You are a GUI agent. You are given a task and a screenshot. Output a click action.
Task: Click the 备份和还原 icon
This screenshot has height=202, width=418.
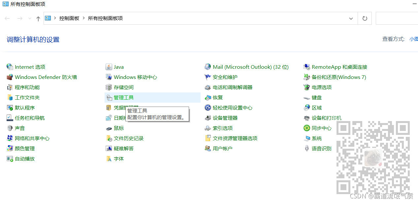[306, 77]
